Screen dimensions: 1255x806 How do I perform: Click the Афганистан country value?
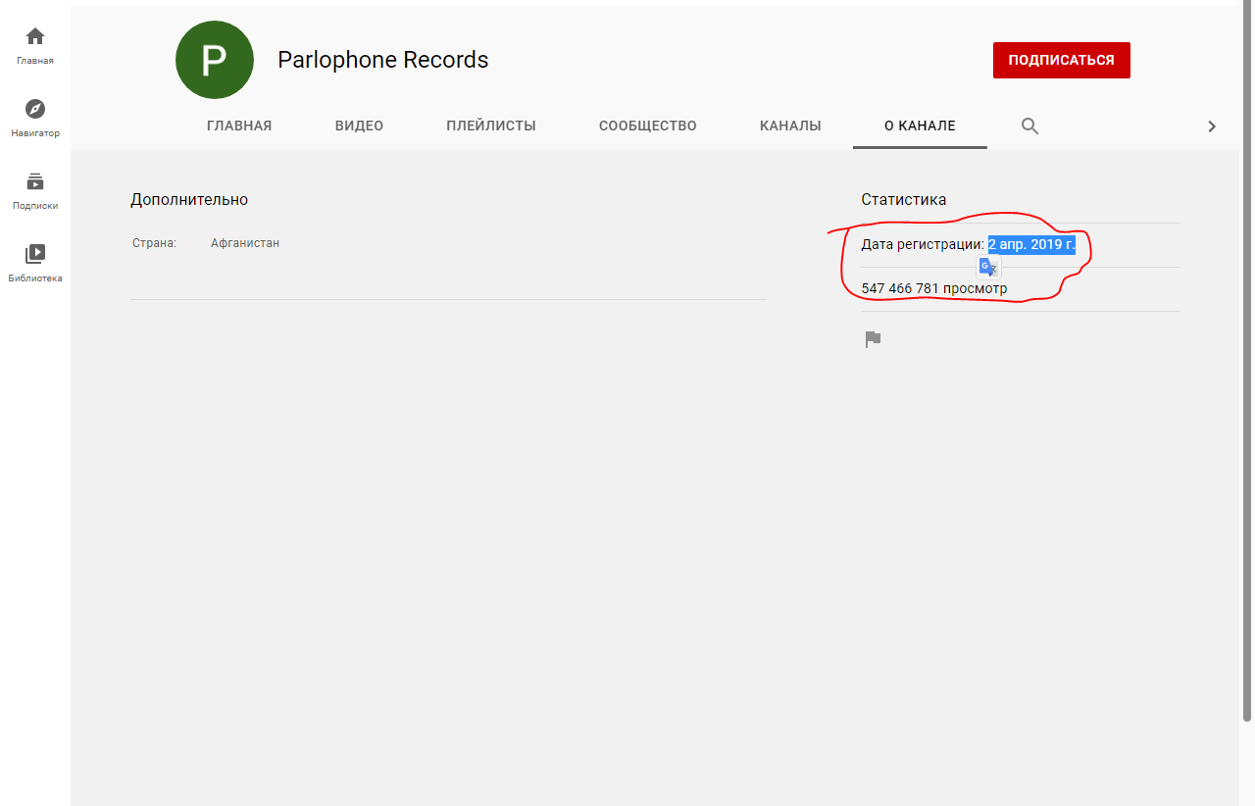tap(245, 242)
